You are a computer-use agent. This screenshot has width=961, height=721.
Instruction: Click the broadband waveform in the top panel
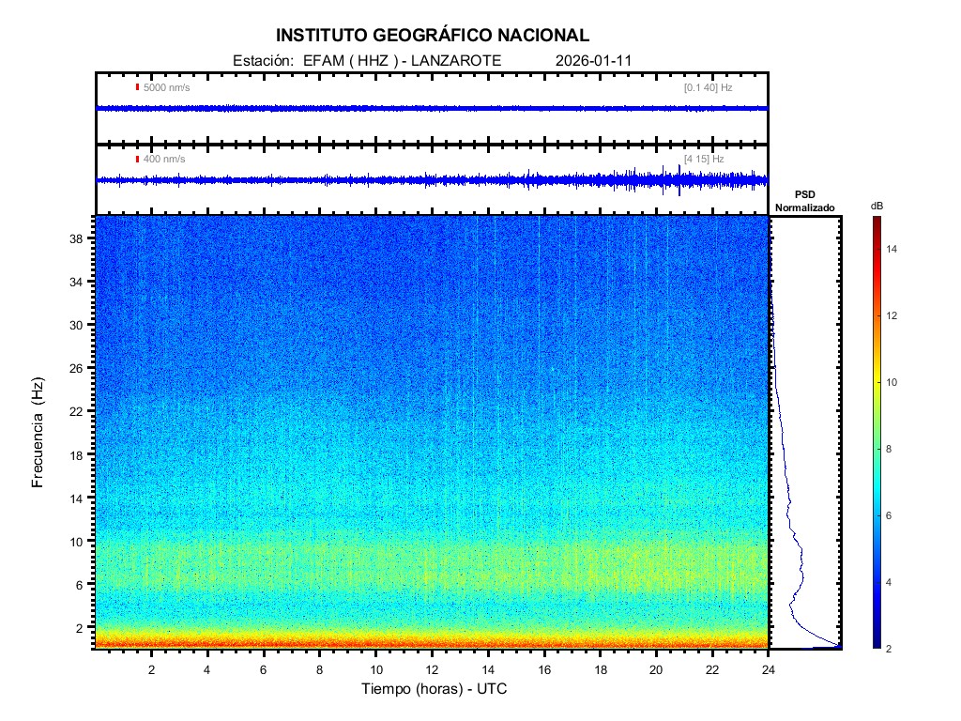432,108
